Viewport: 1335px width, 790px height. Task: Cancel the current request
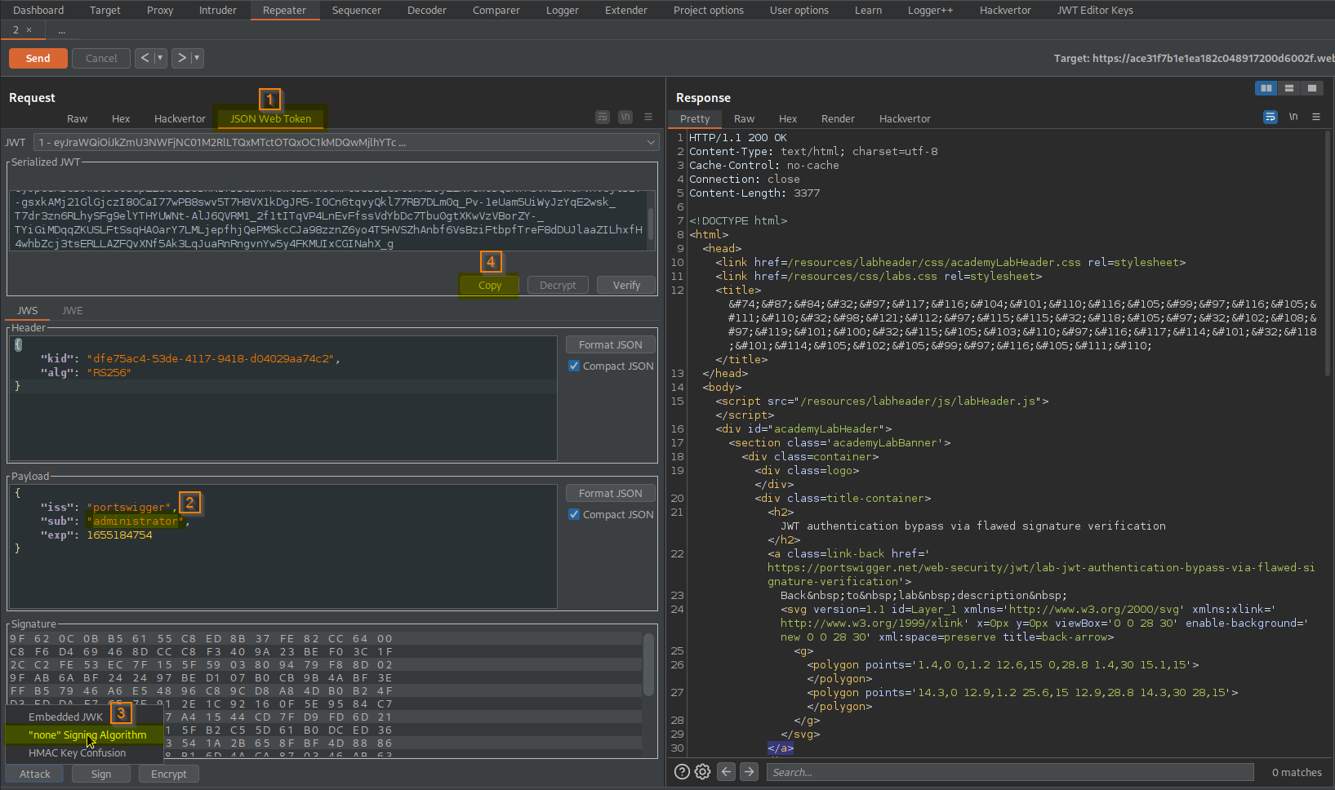coord(101,58)
